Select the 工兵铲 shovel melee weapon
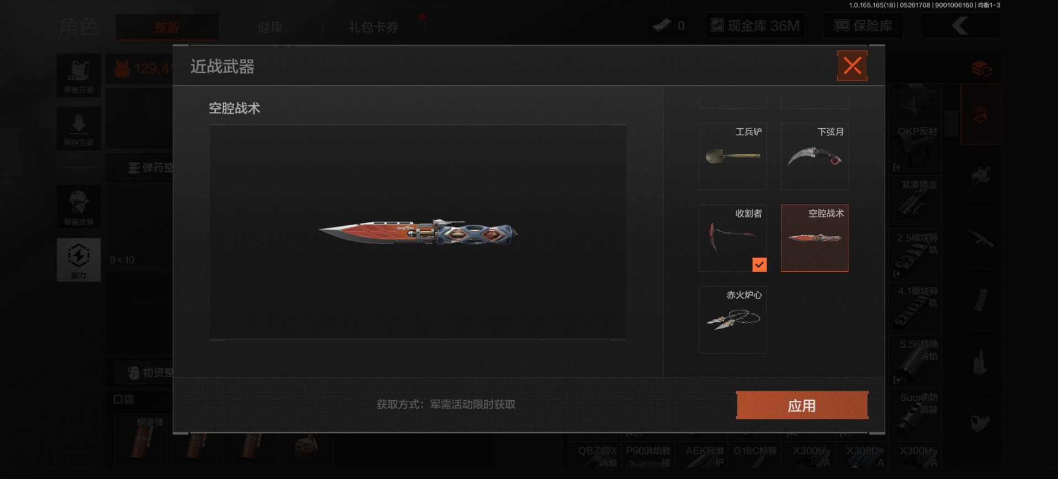The width and height of the screenshot is (1058, 479). click(732, 156)
